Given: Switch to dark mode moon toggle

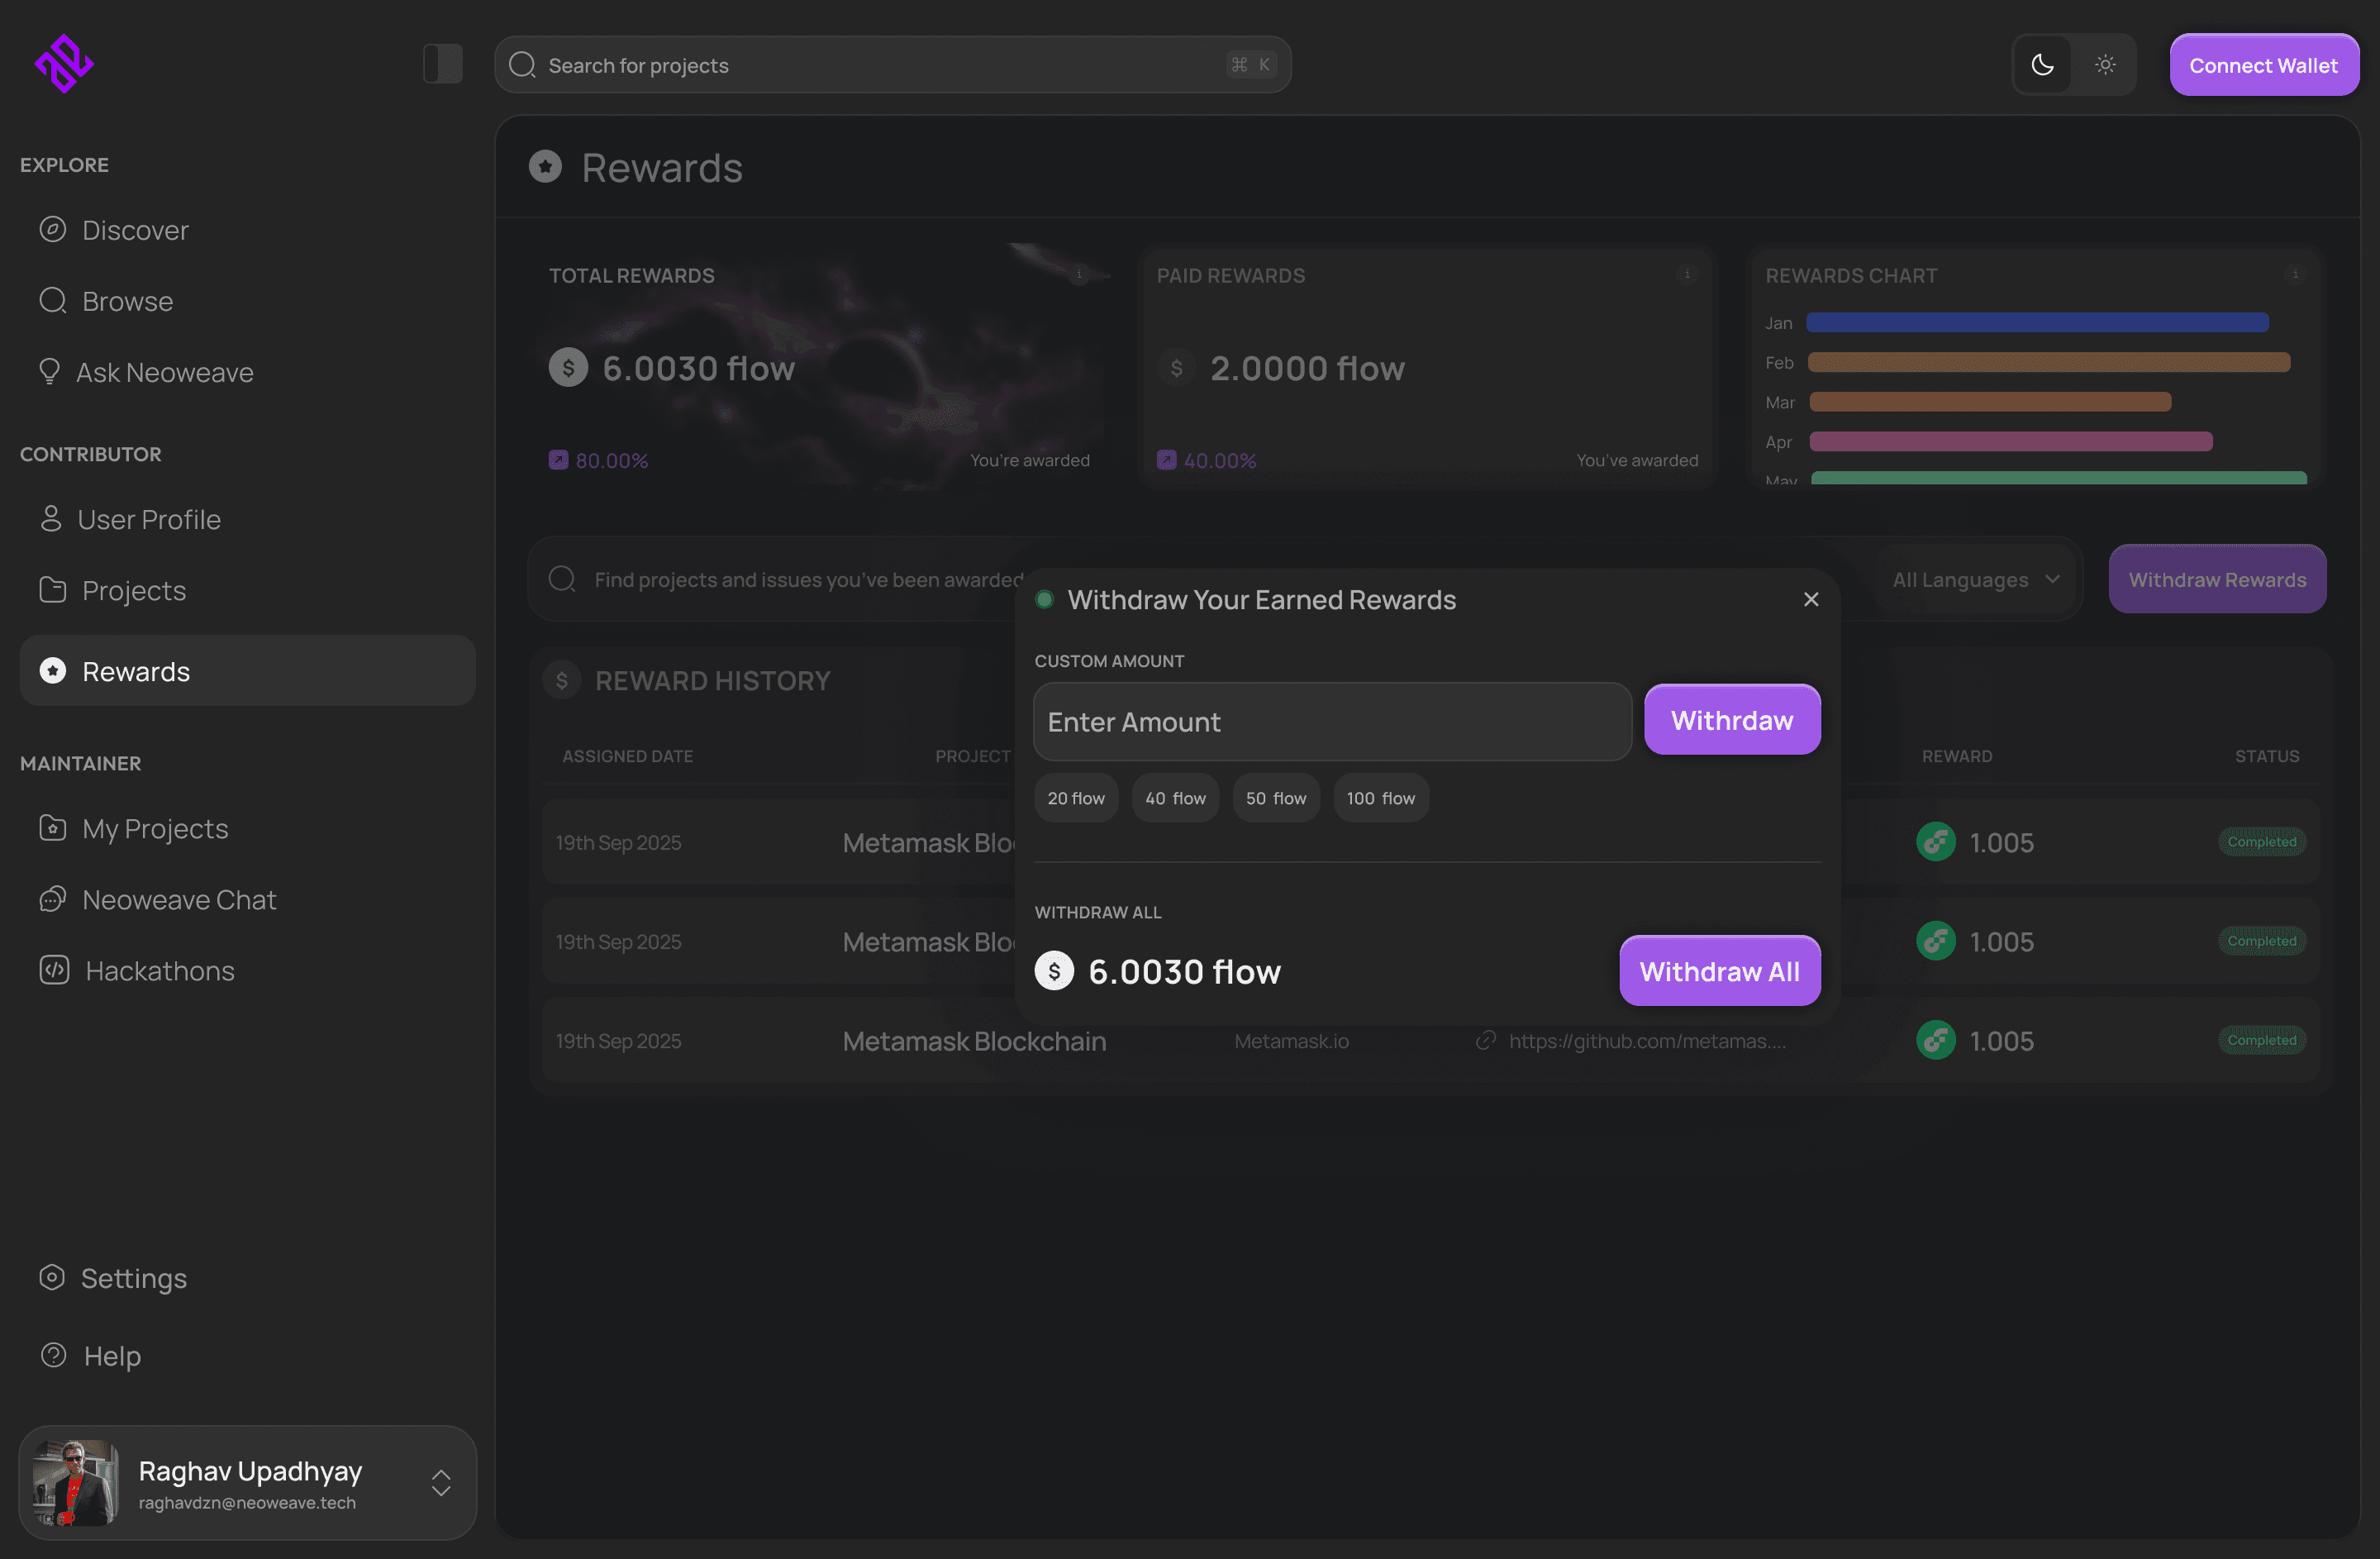Looking at the screenshot, I should pyautogui.click(x=2042, y=65).
